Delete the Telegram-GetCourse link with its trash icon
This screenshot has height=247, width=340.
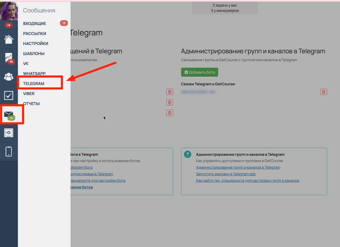tap(324, 92)
